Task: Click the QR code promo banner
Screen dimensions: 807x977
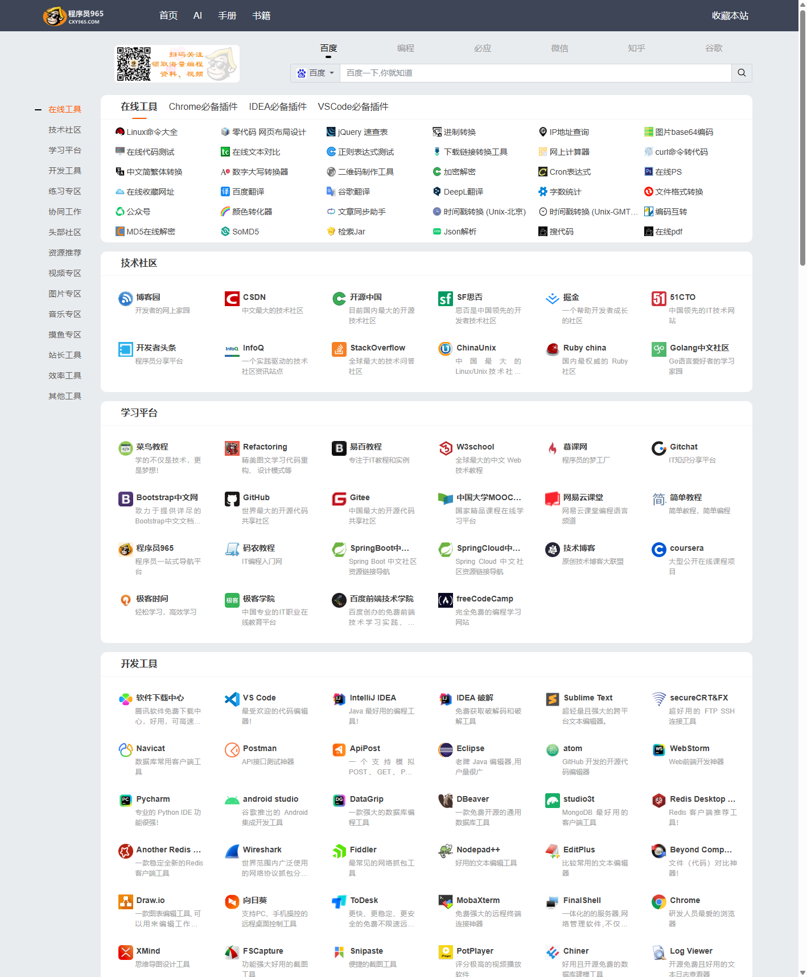Action: [177, 64]
